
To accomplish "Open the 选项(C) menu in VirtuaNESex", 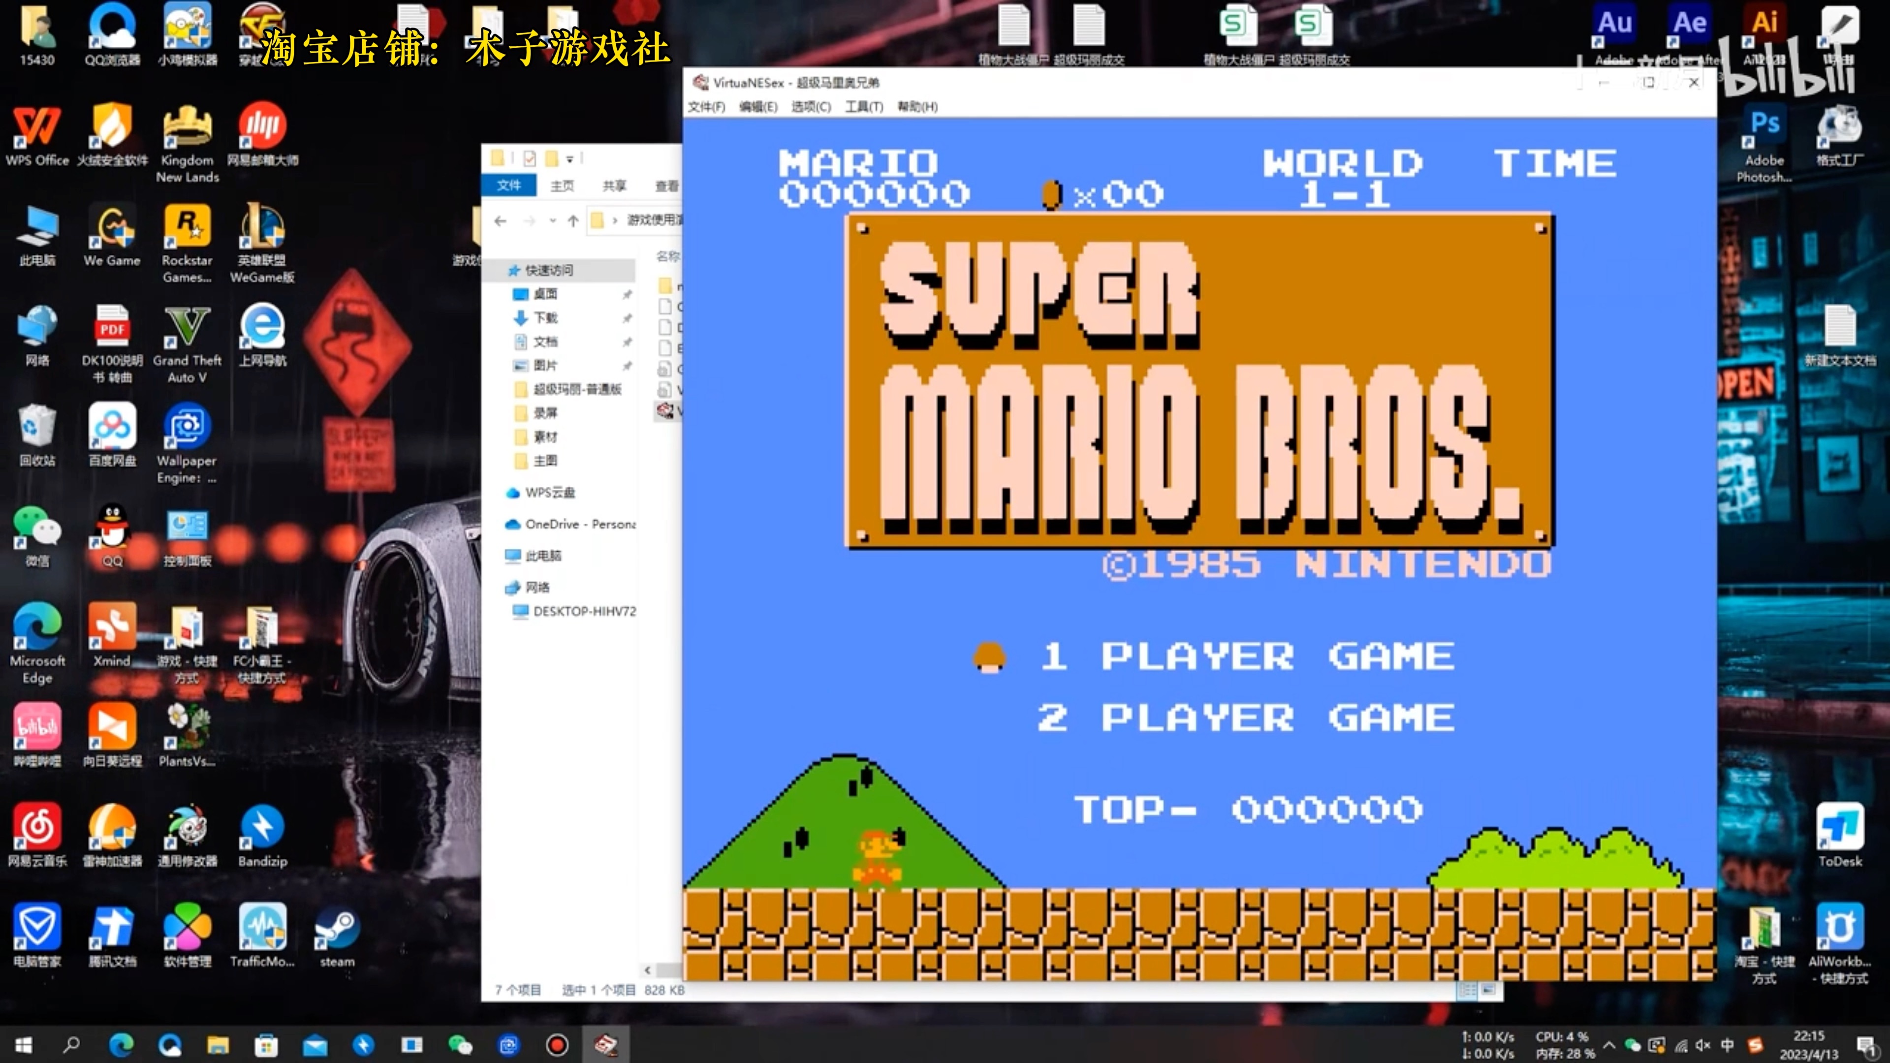I will 811,106.
